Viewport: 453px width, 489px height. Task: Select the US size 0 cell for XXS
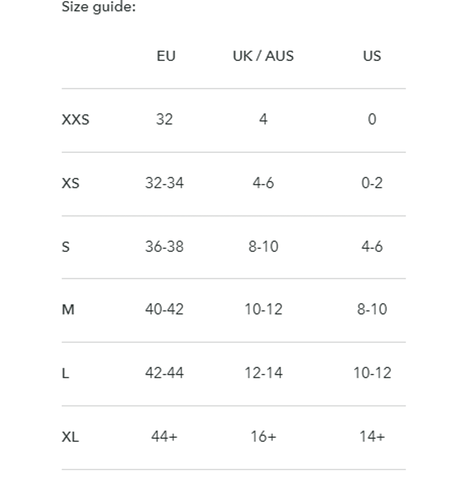click(x=372, y=119)
